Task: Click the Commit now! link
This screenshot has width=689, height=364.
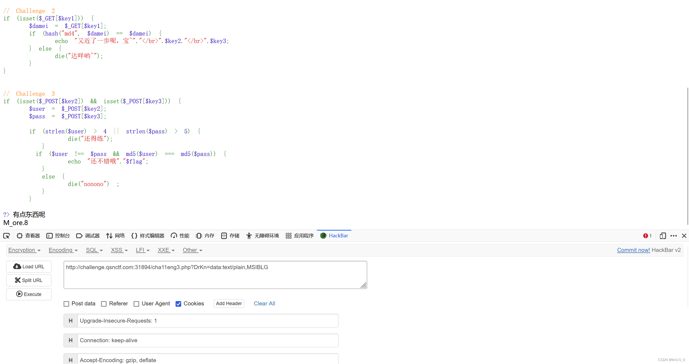Action: coord(633,250)
